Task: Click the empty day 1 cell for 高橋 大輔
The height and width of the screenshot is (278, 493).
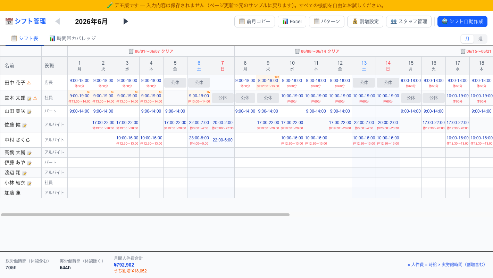Action: (x=80, y=153)
